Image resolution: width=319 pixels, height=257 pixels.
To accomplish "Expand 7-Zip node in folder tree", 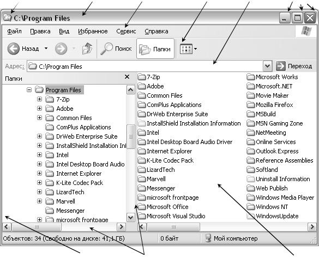I will pyautogui.click(x=39, y=99).
